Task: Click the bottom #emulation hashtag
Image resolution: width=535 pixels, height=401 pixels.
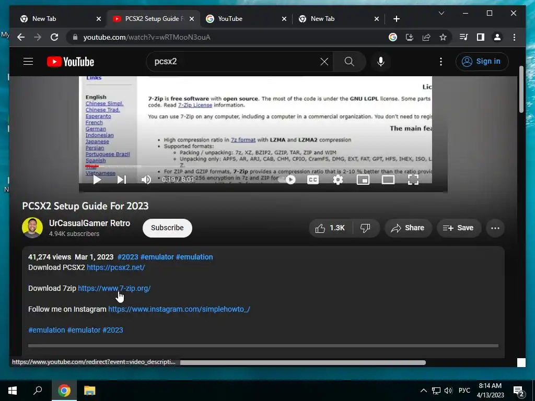Action: 46,330
